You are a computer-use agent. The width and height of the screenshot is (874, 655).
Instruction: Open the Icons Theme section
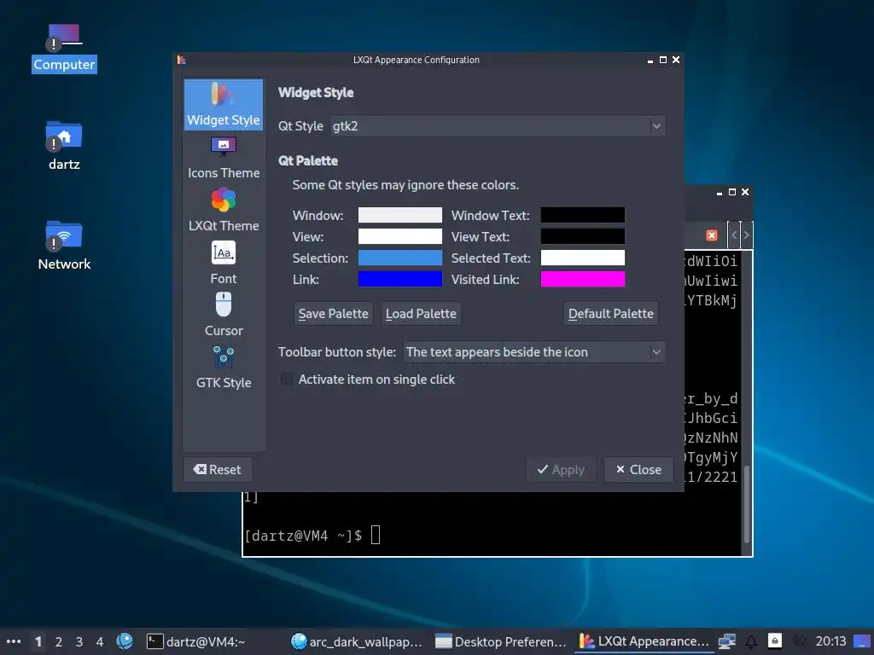coord(223,158)
